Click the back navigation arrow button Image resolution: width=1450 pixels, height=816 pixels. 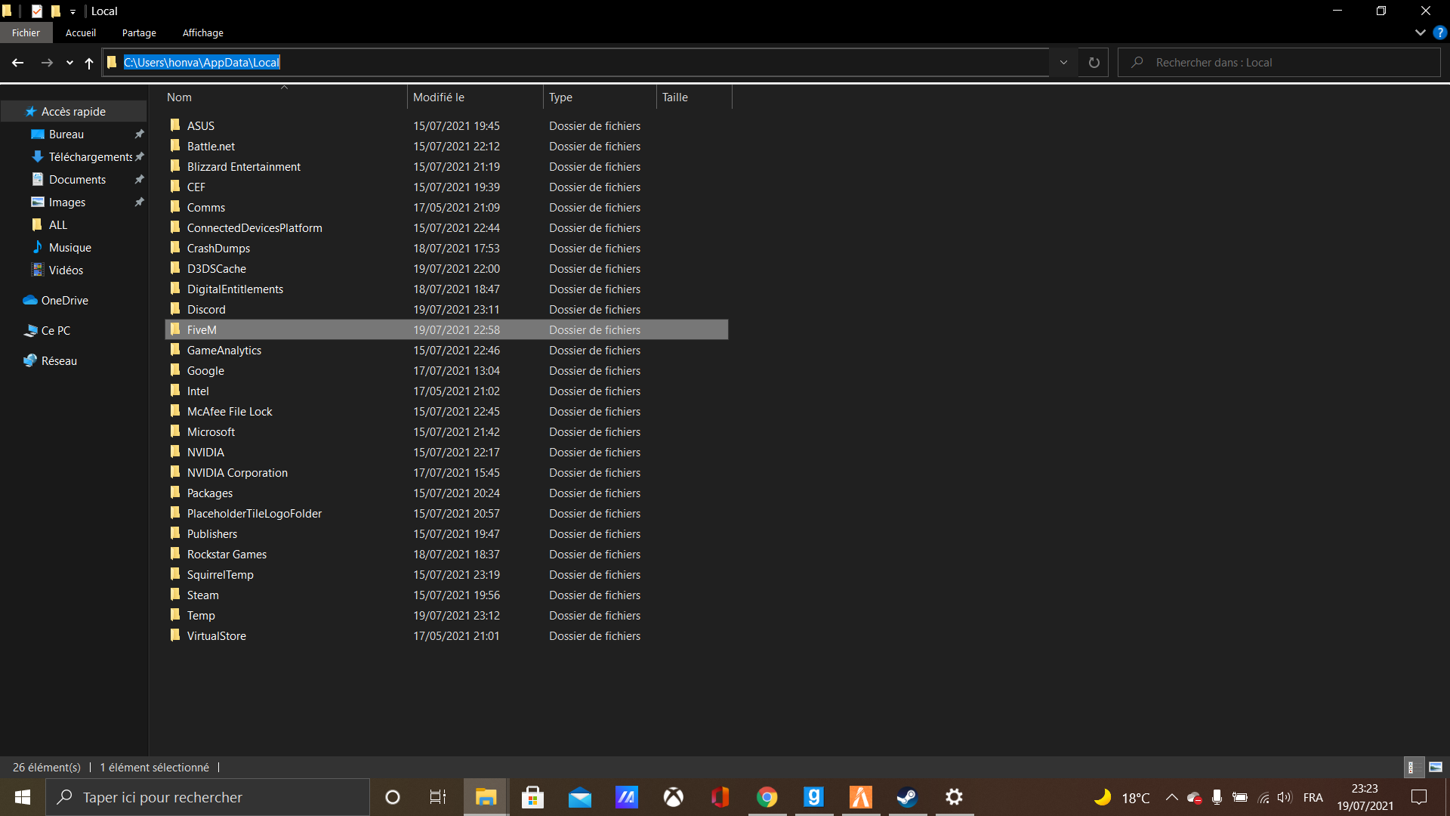pos(19,62)
